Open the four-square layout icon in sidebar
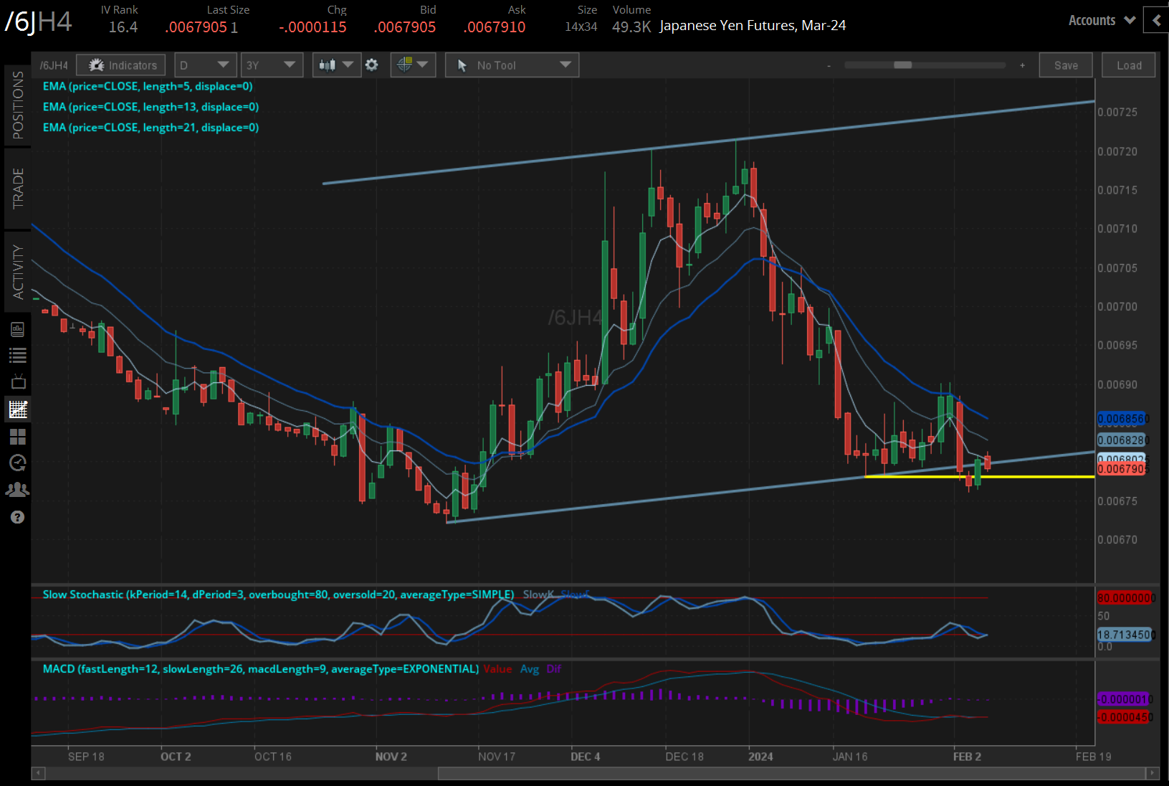This screenshot has width=1169, height=786. [x=18, y=436]
